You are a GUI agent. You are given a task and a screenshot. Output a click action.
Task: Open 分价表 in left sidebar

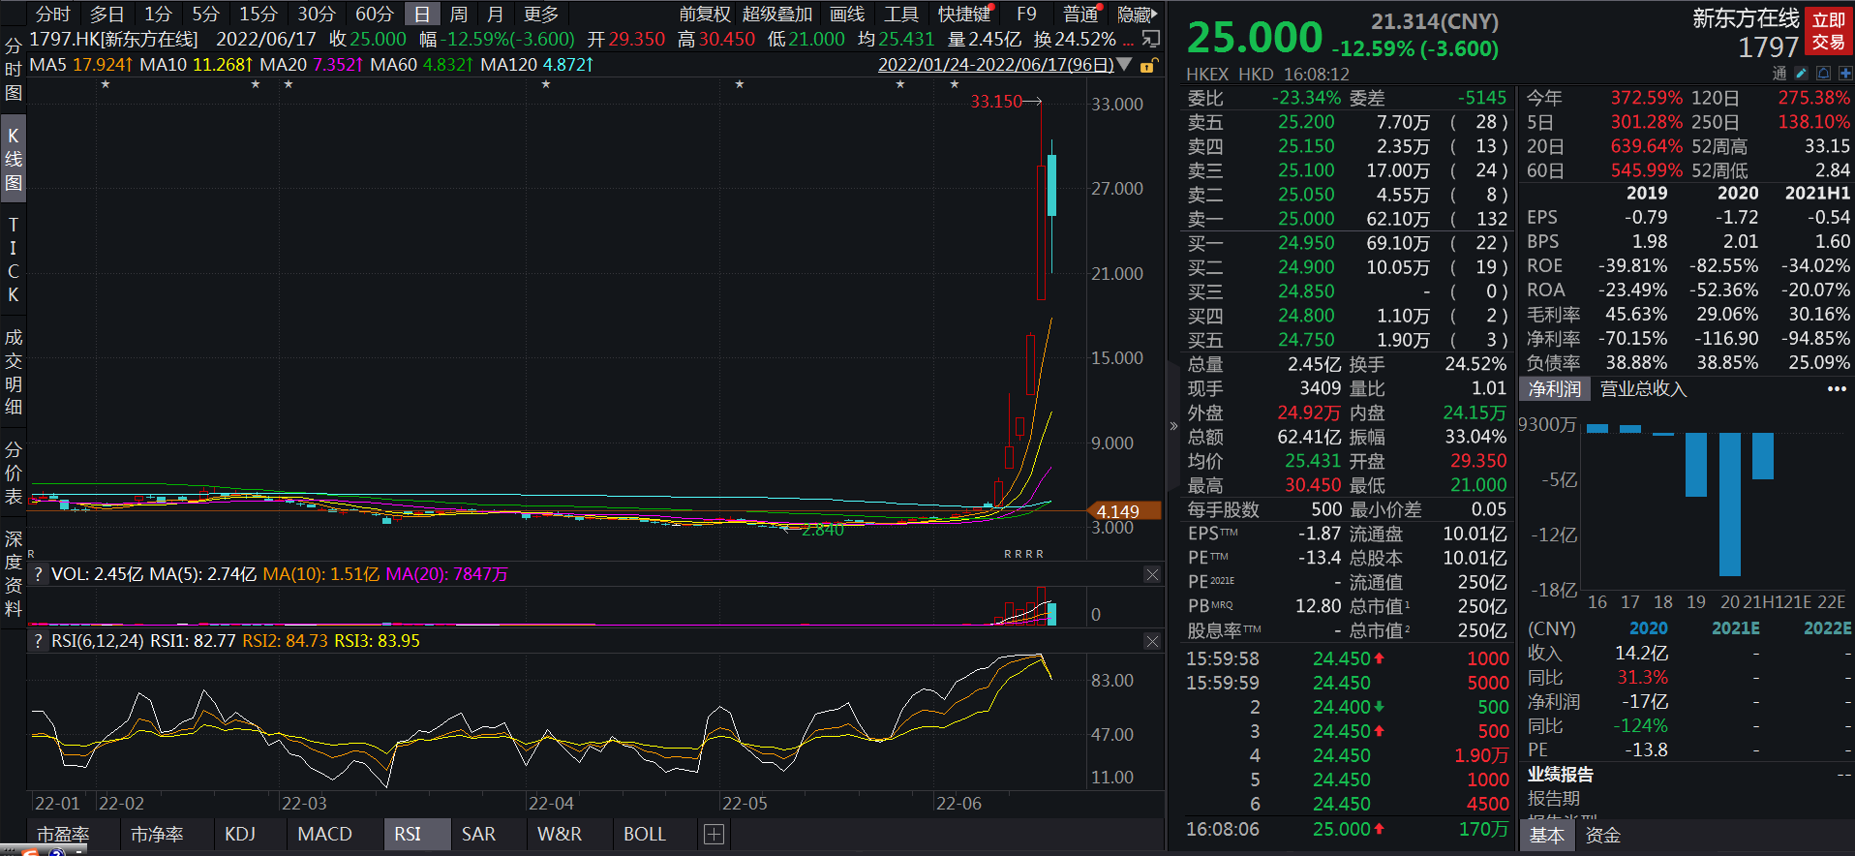tap(14, 473)
